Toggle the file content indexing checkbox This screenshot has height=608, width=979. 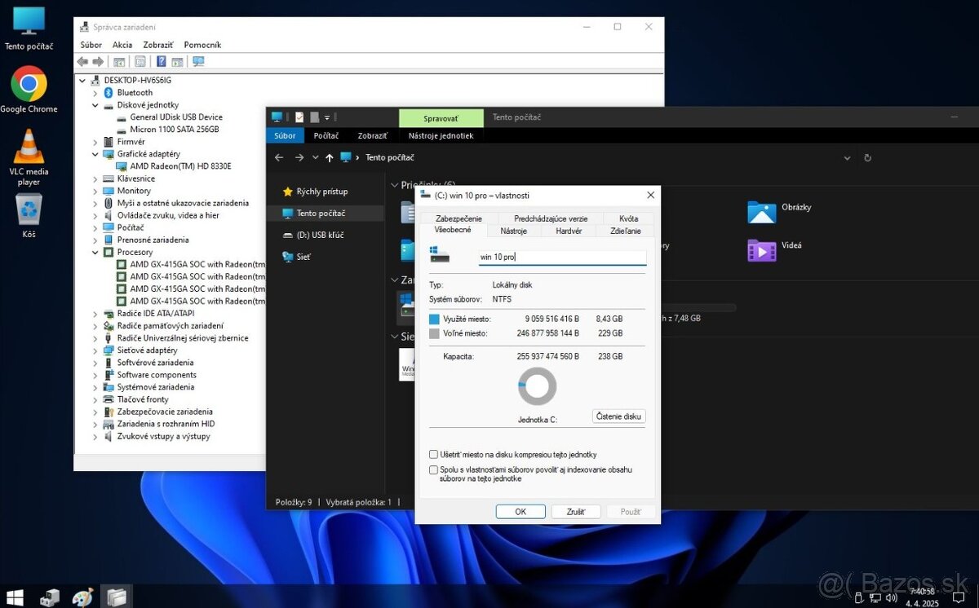point(433,470)
